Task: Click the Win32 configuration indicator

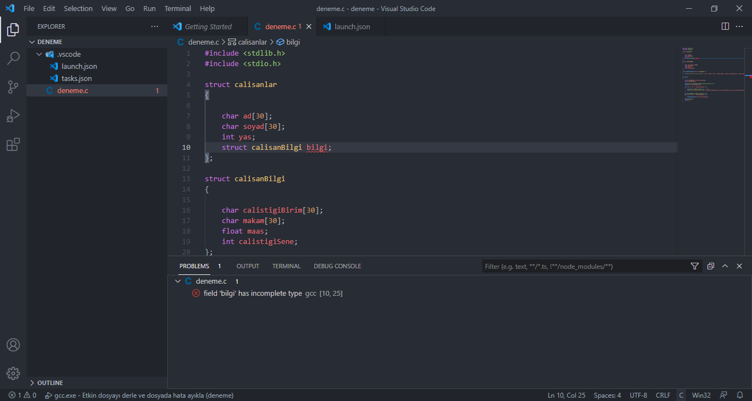Action: pyautogui.click(x=701, y=395)
